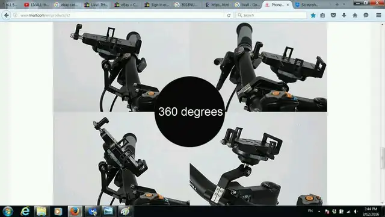Save page to Pocket icon

tap(333, 15)
